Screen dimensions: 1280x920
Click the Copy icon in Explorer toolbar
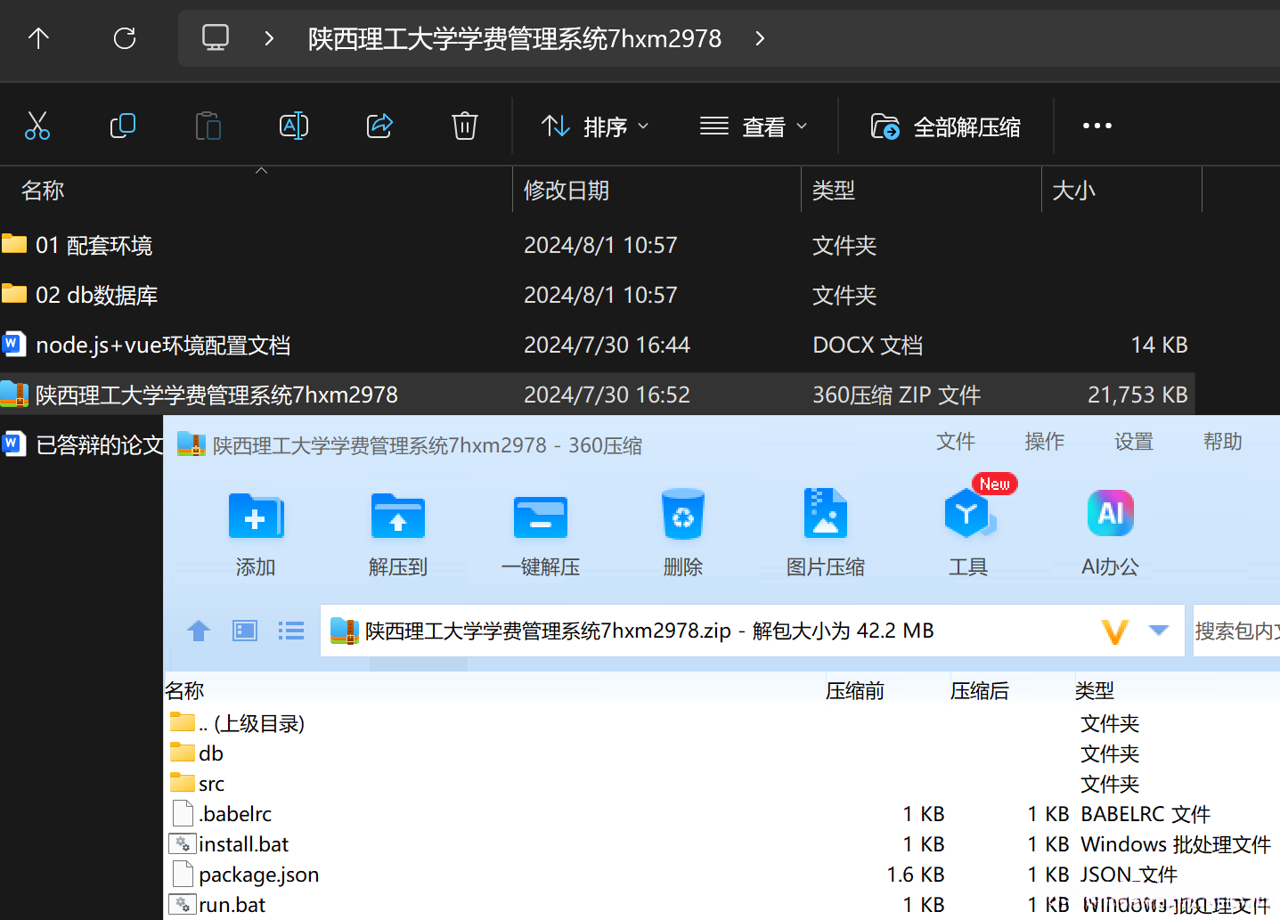(123, 126)
